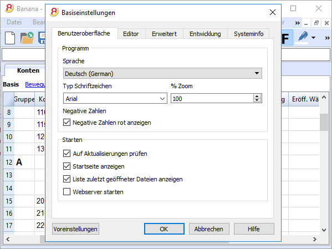Show hidden menu items chevron
The image size is (332, 249).
(x=298, y=23)
